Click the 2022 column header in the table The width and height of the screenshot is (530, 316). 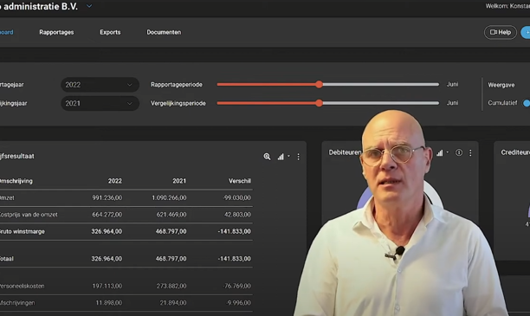point(114,181)
